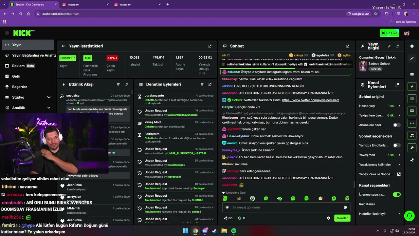The width and height of the screenshot is (419, 236).
Task: Click the green Go Live button
Action: [390, 33]
